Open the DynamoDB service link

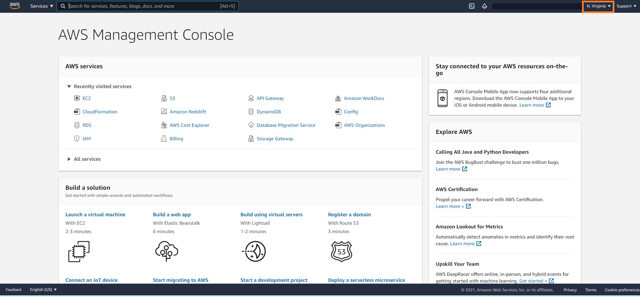click(269, 112)
